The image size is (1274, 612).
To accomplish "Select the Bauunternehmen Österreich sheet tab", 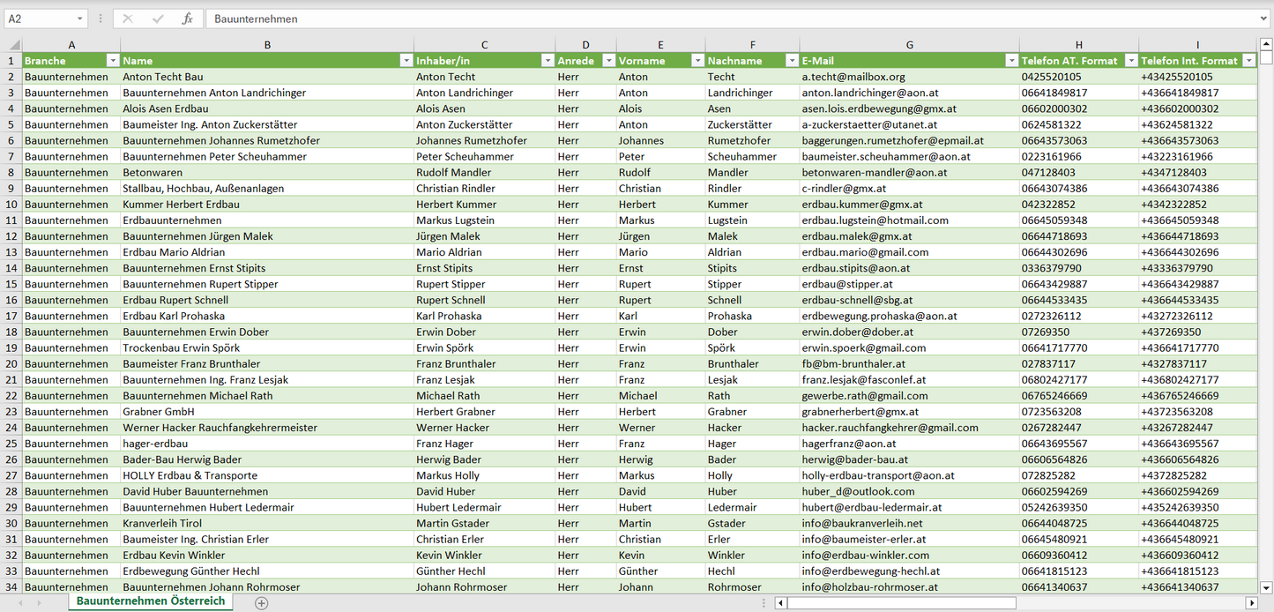I will coord(150,601).
